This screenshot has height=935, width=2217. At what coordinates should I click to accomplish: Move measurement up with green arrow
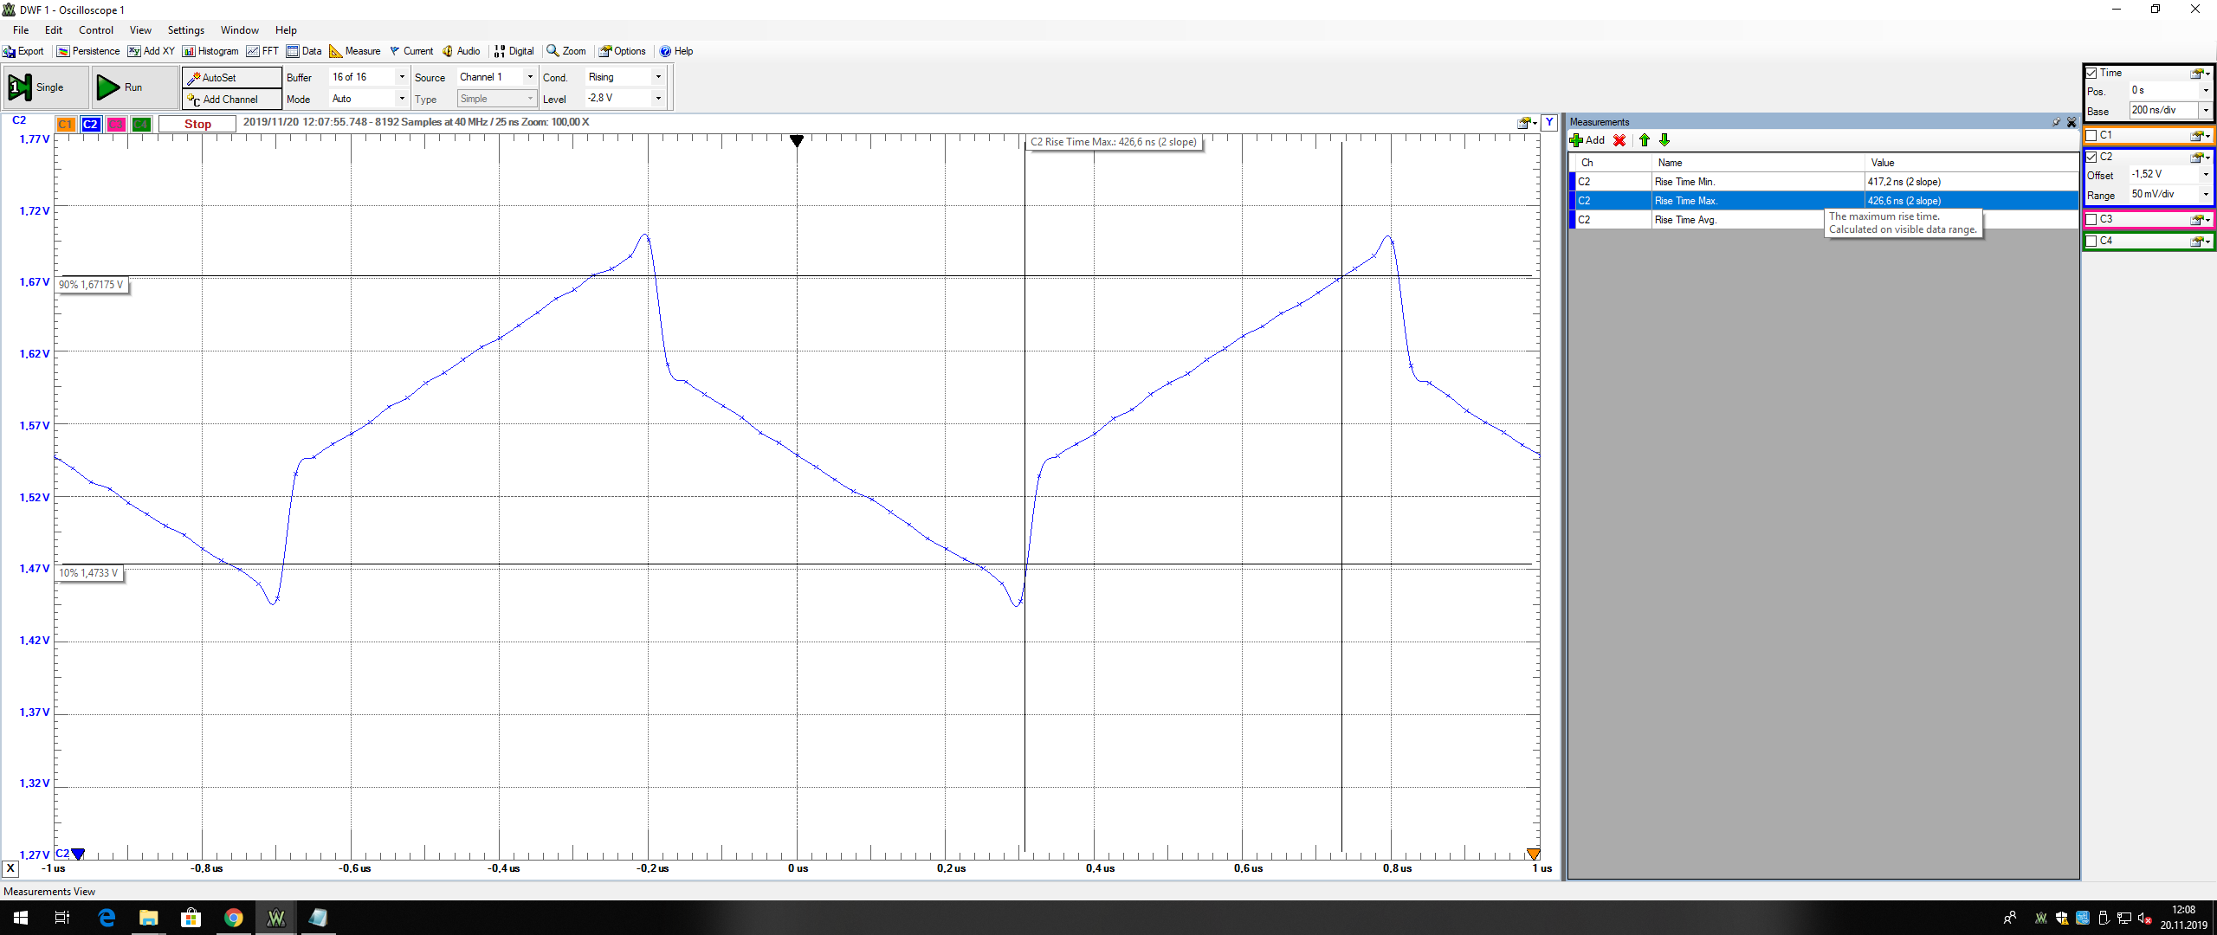click(x=1644, y=140)
